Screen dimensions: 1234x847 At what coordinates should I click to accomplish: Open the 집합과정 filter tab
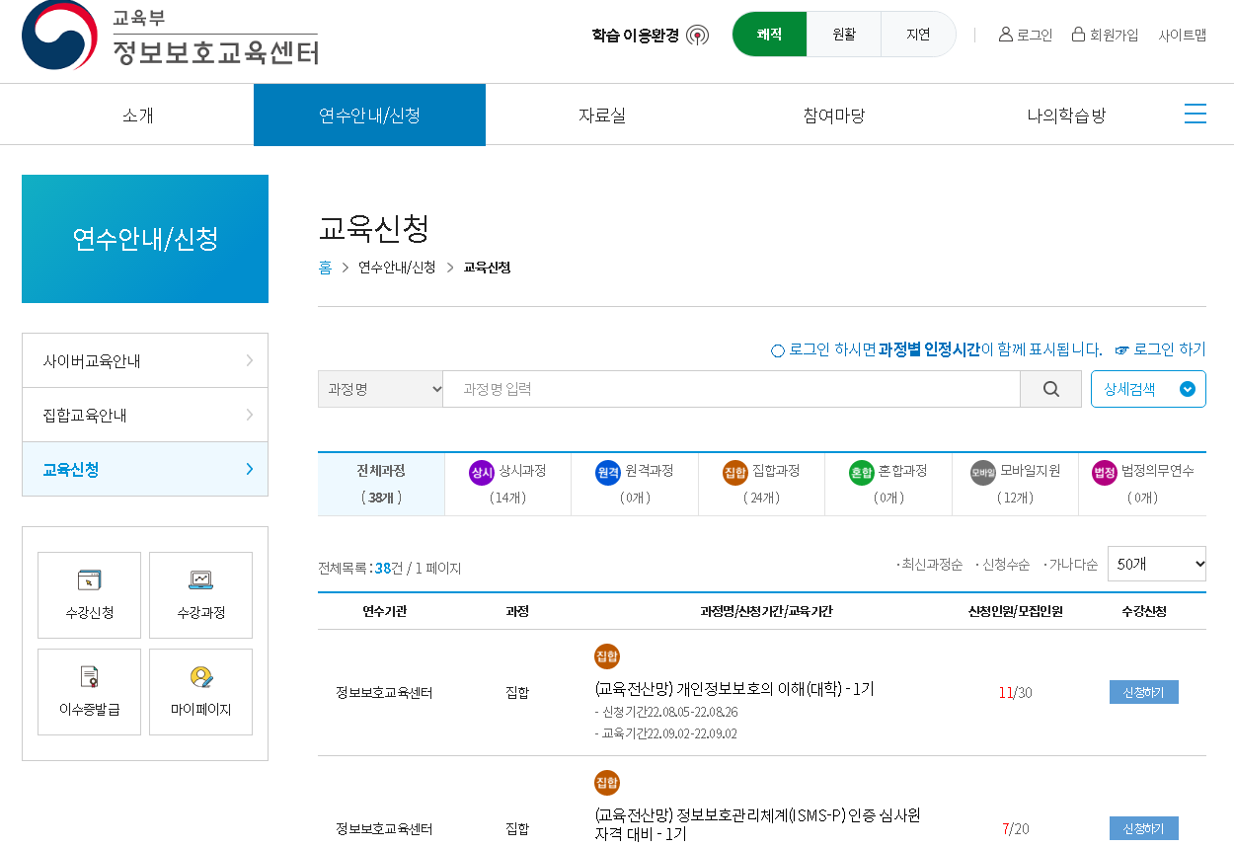tap(761, 484)
